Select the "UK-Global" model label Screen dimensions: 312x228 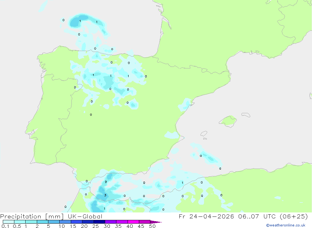pos(85,216)
